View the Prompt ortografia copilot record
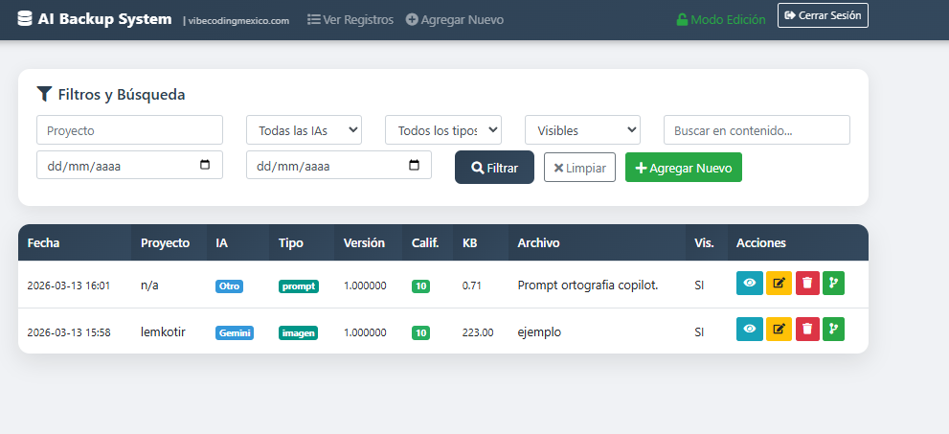 749,284
